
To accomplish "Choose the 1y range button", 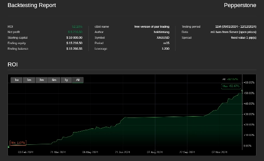I will click(66, 80).
